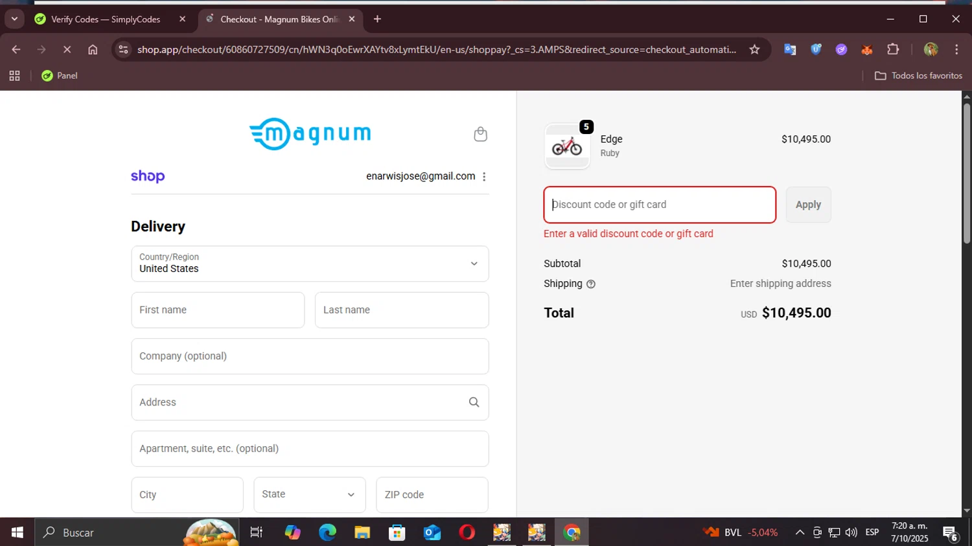The height and width of the screenshot is (546, 972).
Task: Open the clock showing 7:20 a. m.
Action: click(910, 532)
